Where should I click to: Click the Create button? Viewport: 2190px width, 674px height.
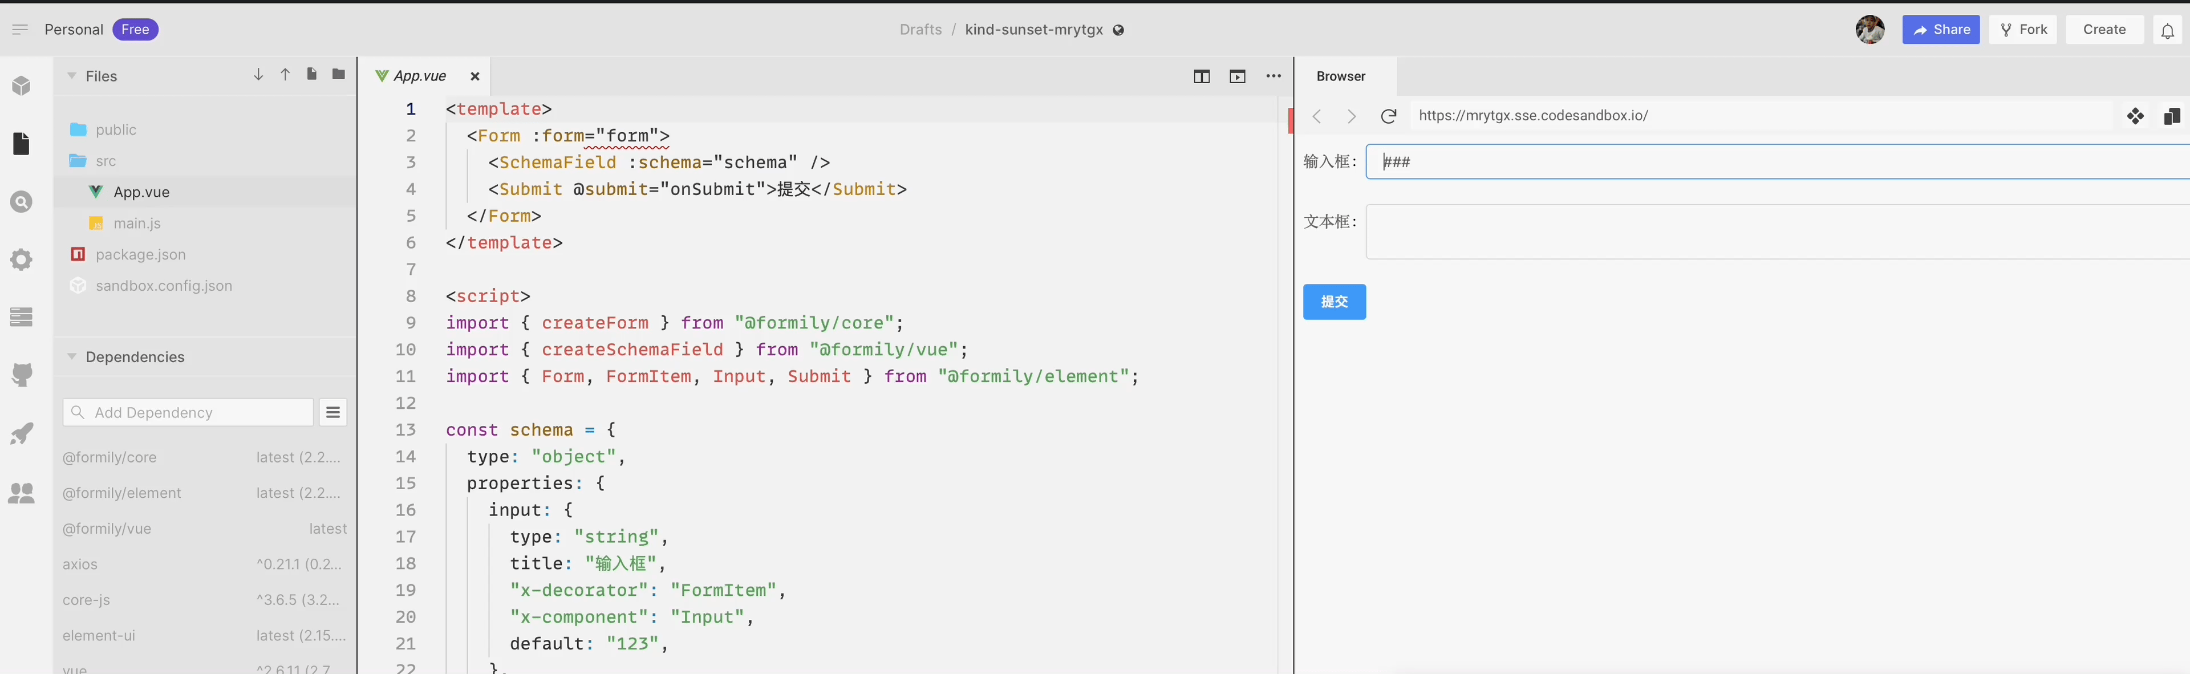(2104, 30)
